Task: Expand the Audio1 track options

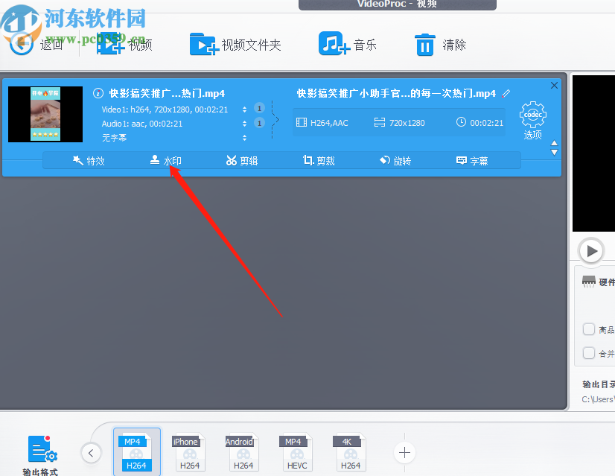Action: pyautogui.click(x=245, y=124)
